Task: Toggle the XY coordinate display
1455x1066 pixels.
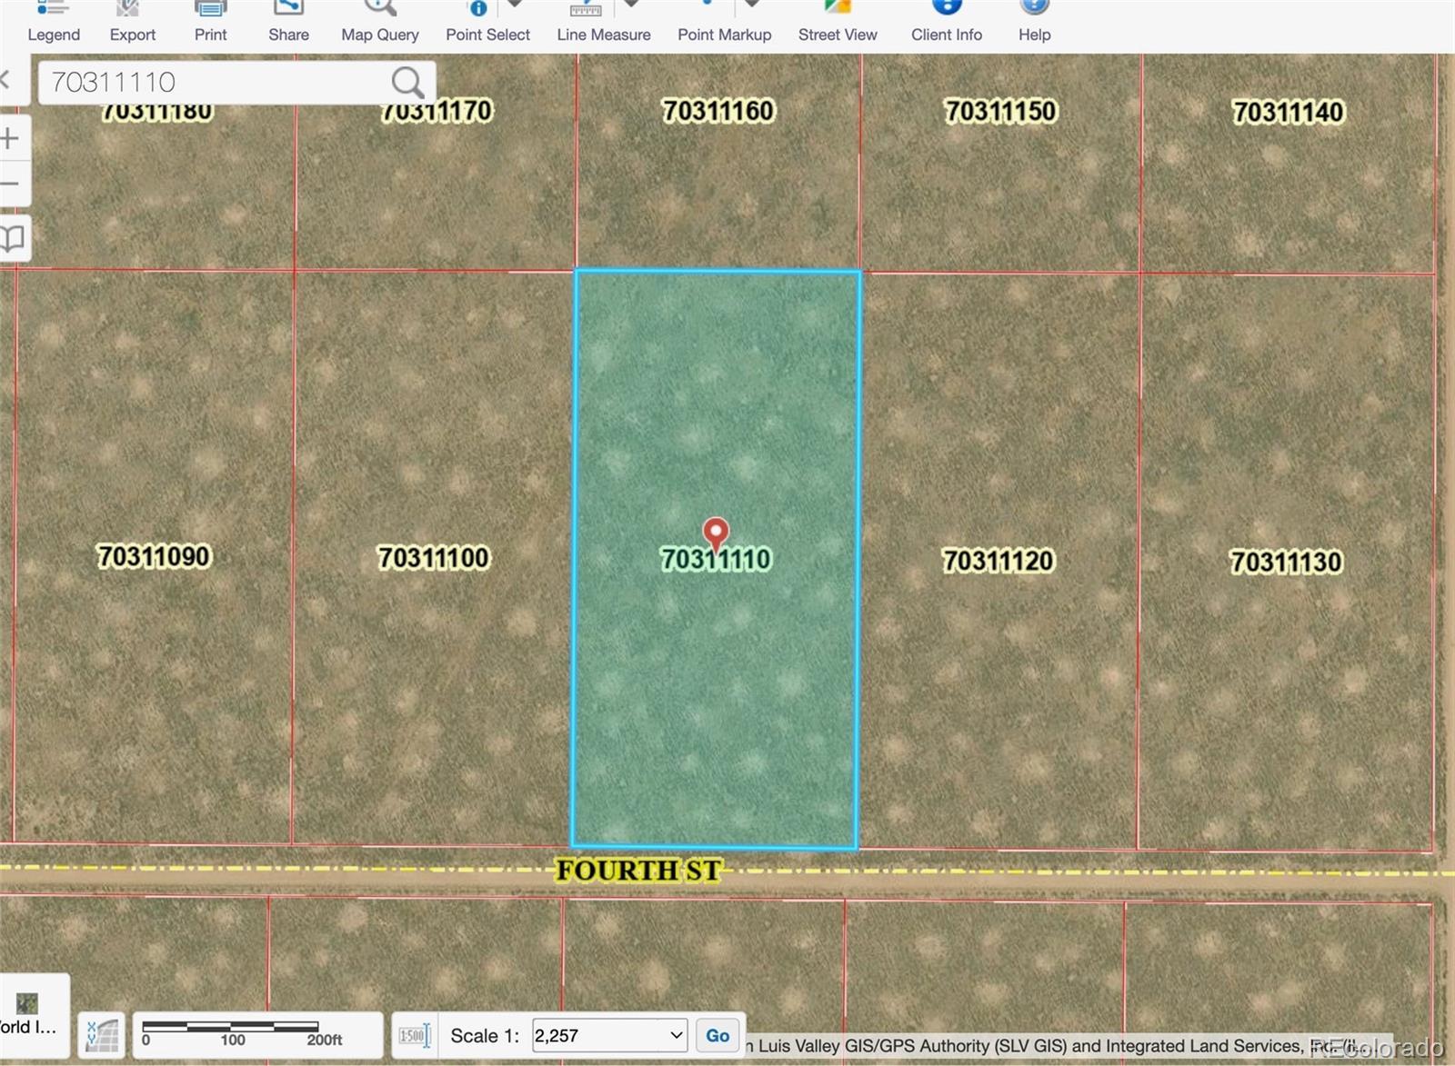Action: pyautogui.click(x=102, y=1035)
